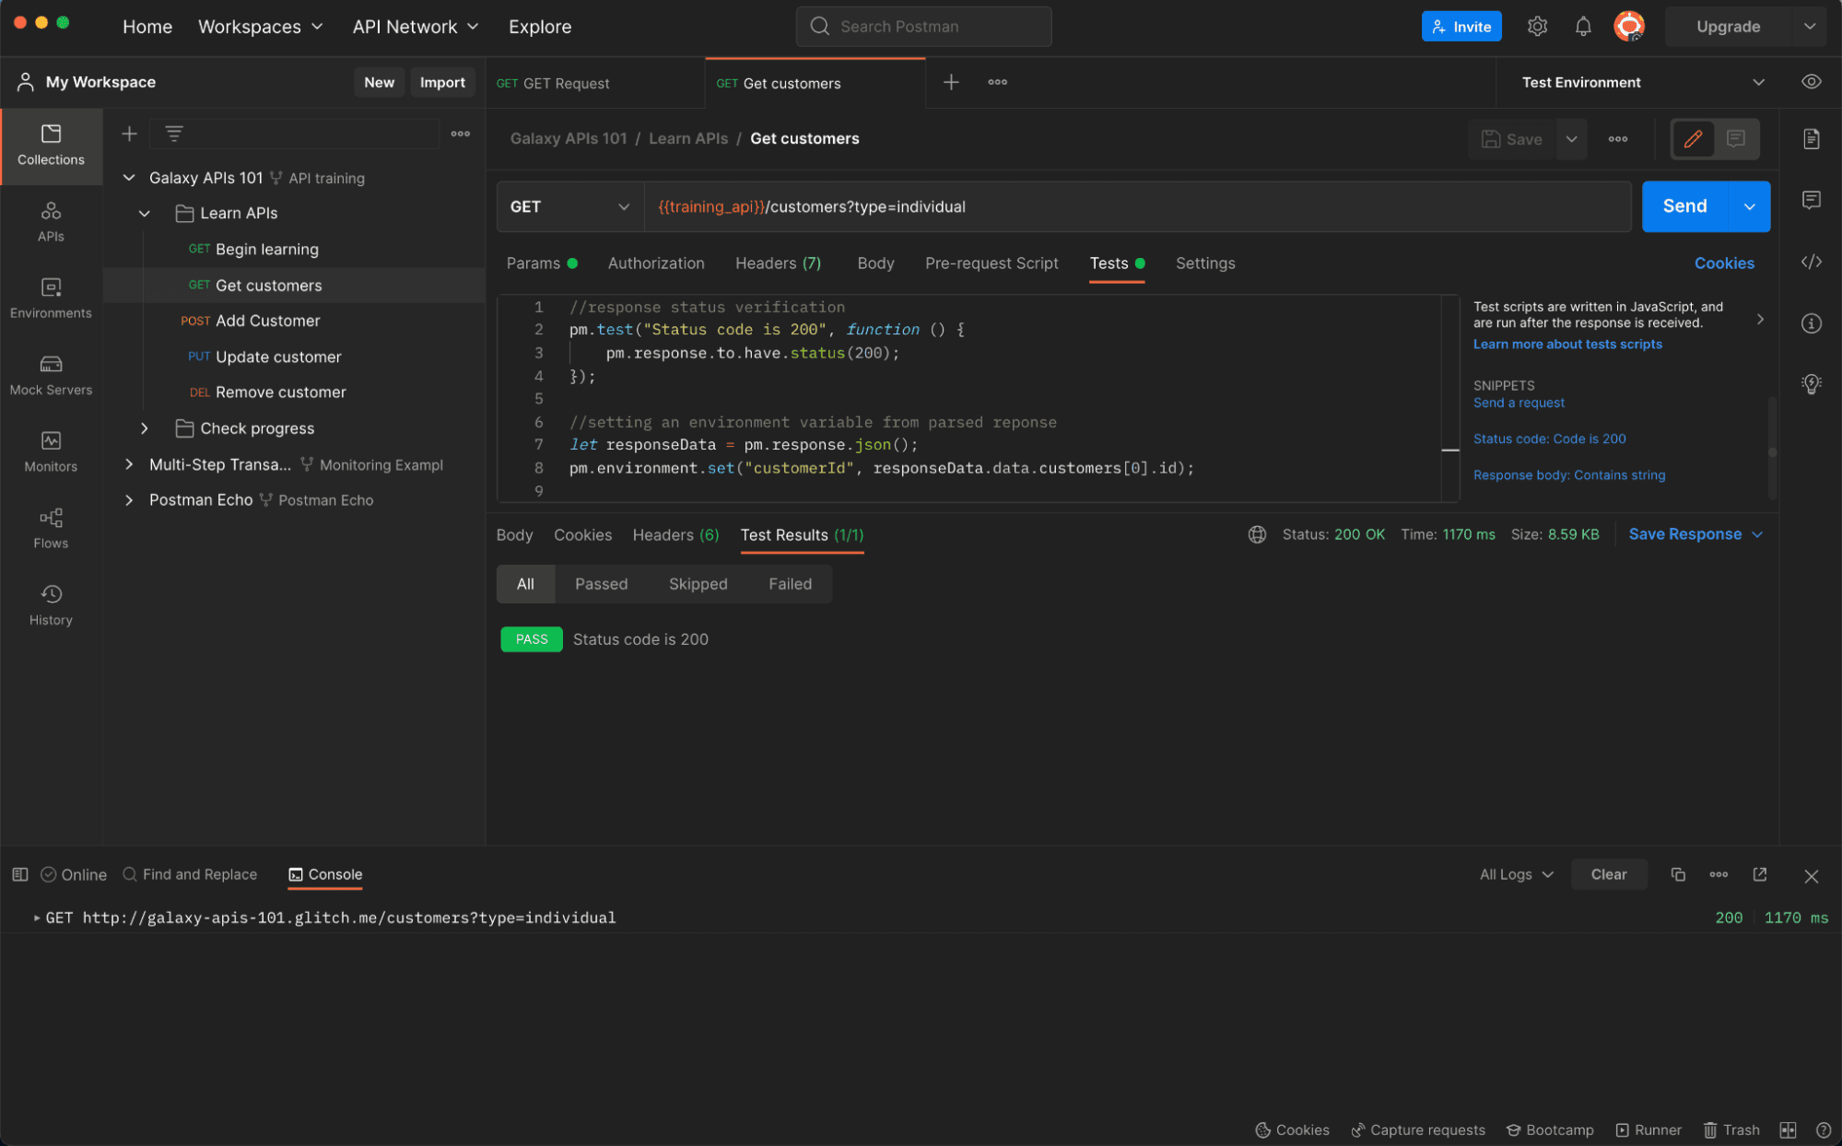Open the settings gear in the header

[x=1536, y=27]
